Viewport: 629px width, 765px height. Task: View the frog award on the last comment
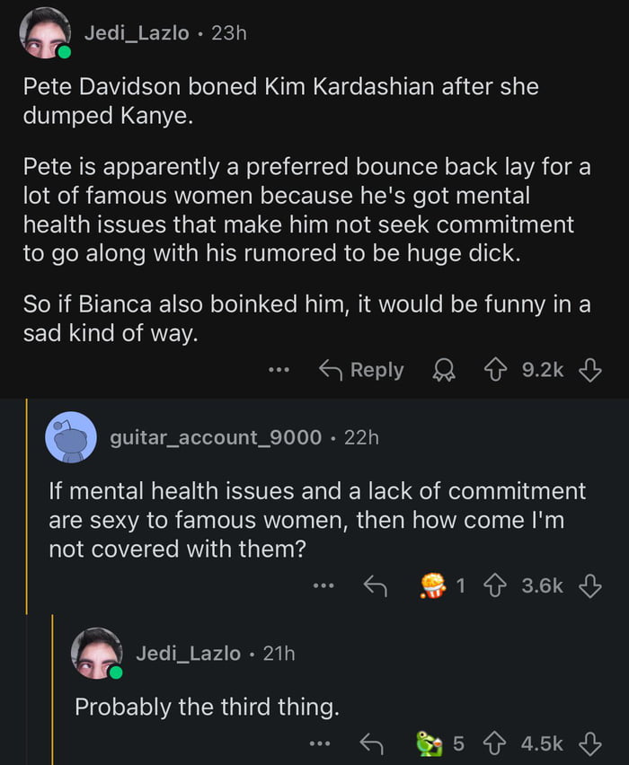click(x=430, y=743)
